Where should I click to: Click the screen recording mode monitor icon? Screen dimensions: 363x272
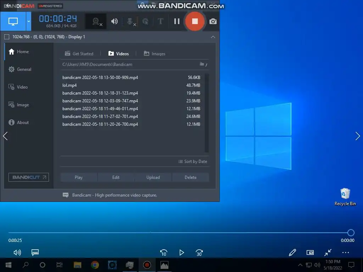point(13,21)
